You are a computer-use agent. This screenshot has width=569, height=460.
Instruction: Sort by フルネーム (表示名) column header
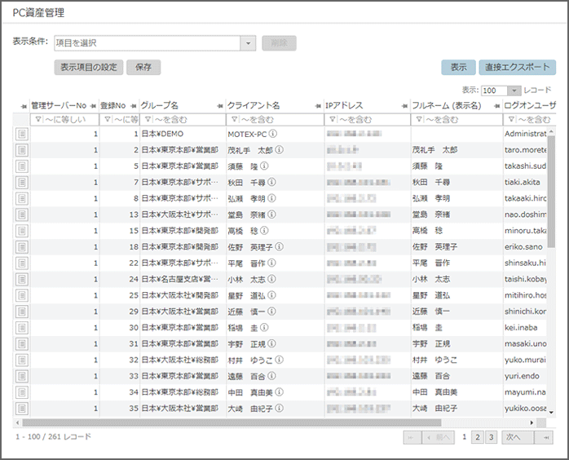pyautogui.click(x=447, y=106)
